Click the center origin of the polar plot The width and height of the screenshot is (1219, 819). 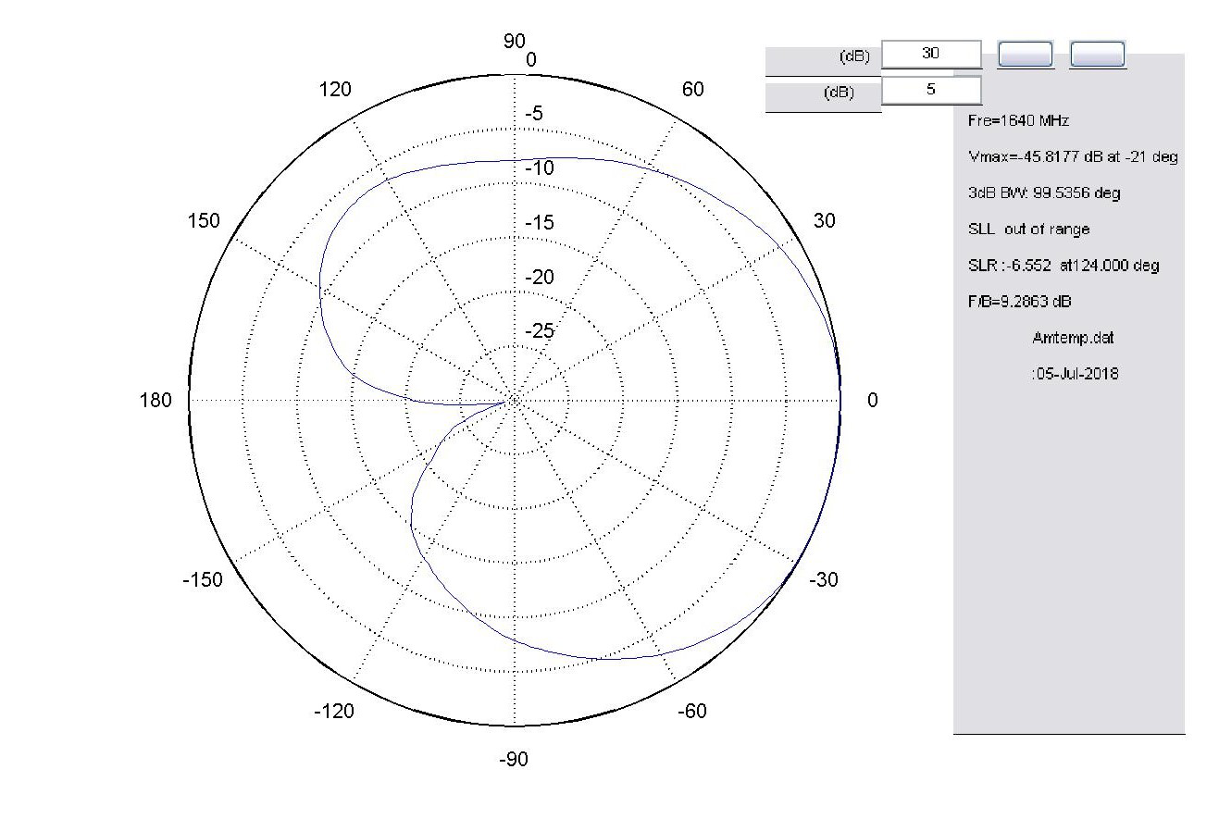514,401
